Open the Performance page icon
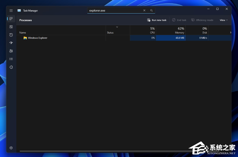238x157 pixels. (11, 27)
